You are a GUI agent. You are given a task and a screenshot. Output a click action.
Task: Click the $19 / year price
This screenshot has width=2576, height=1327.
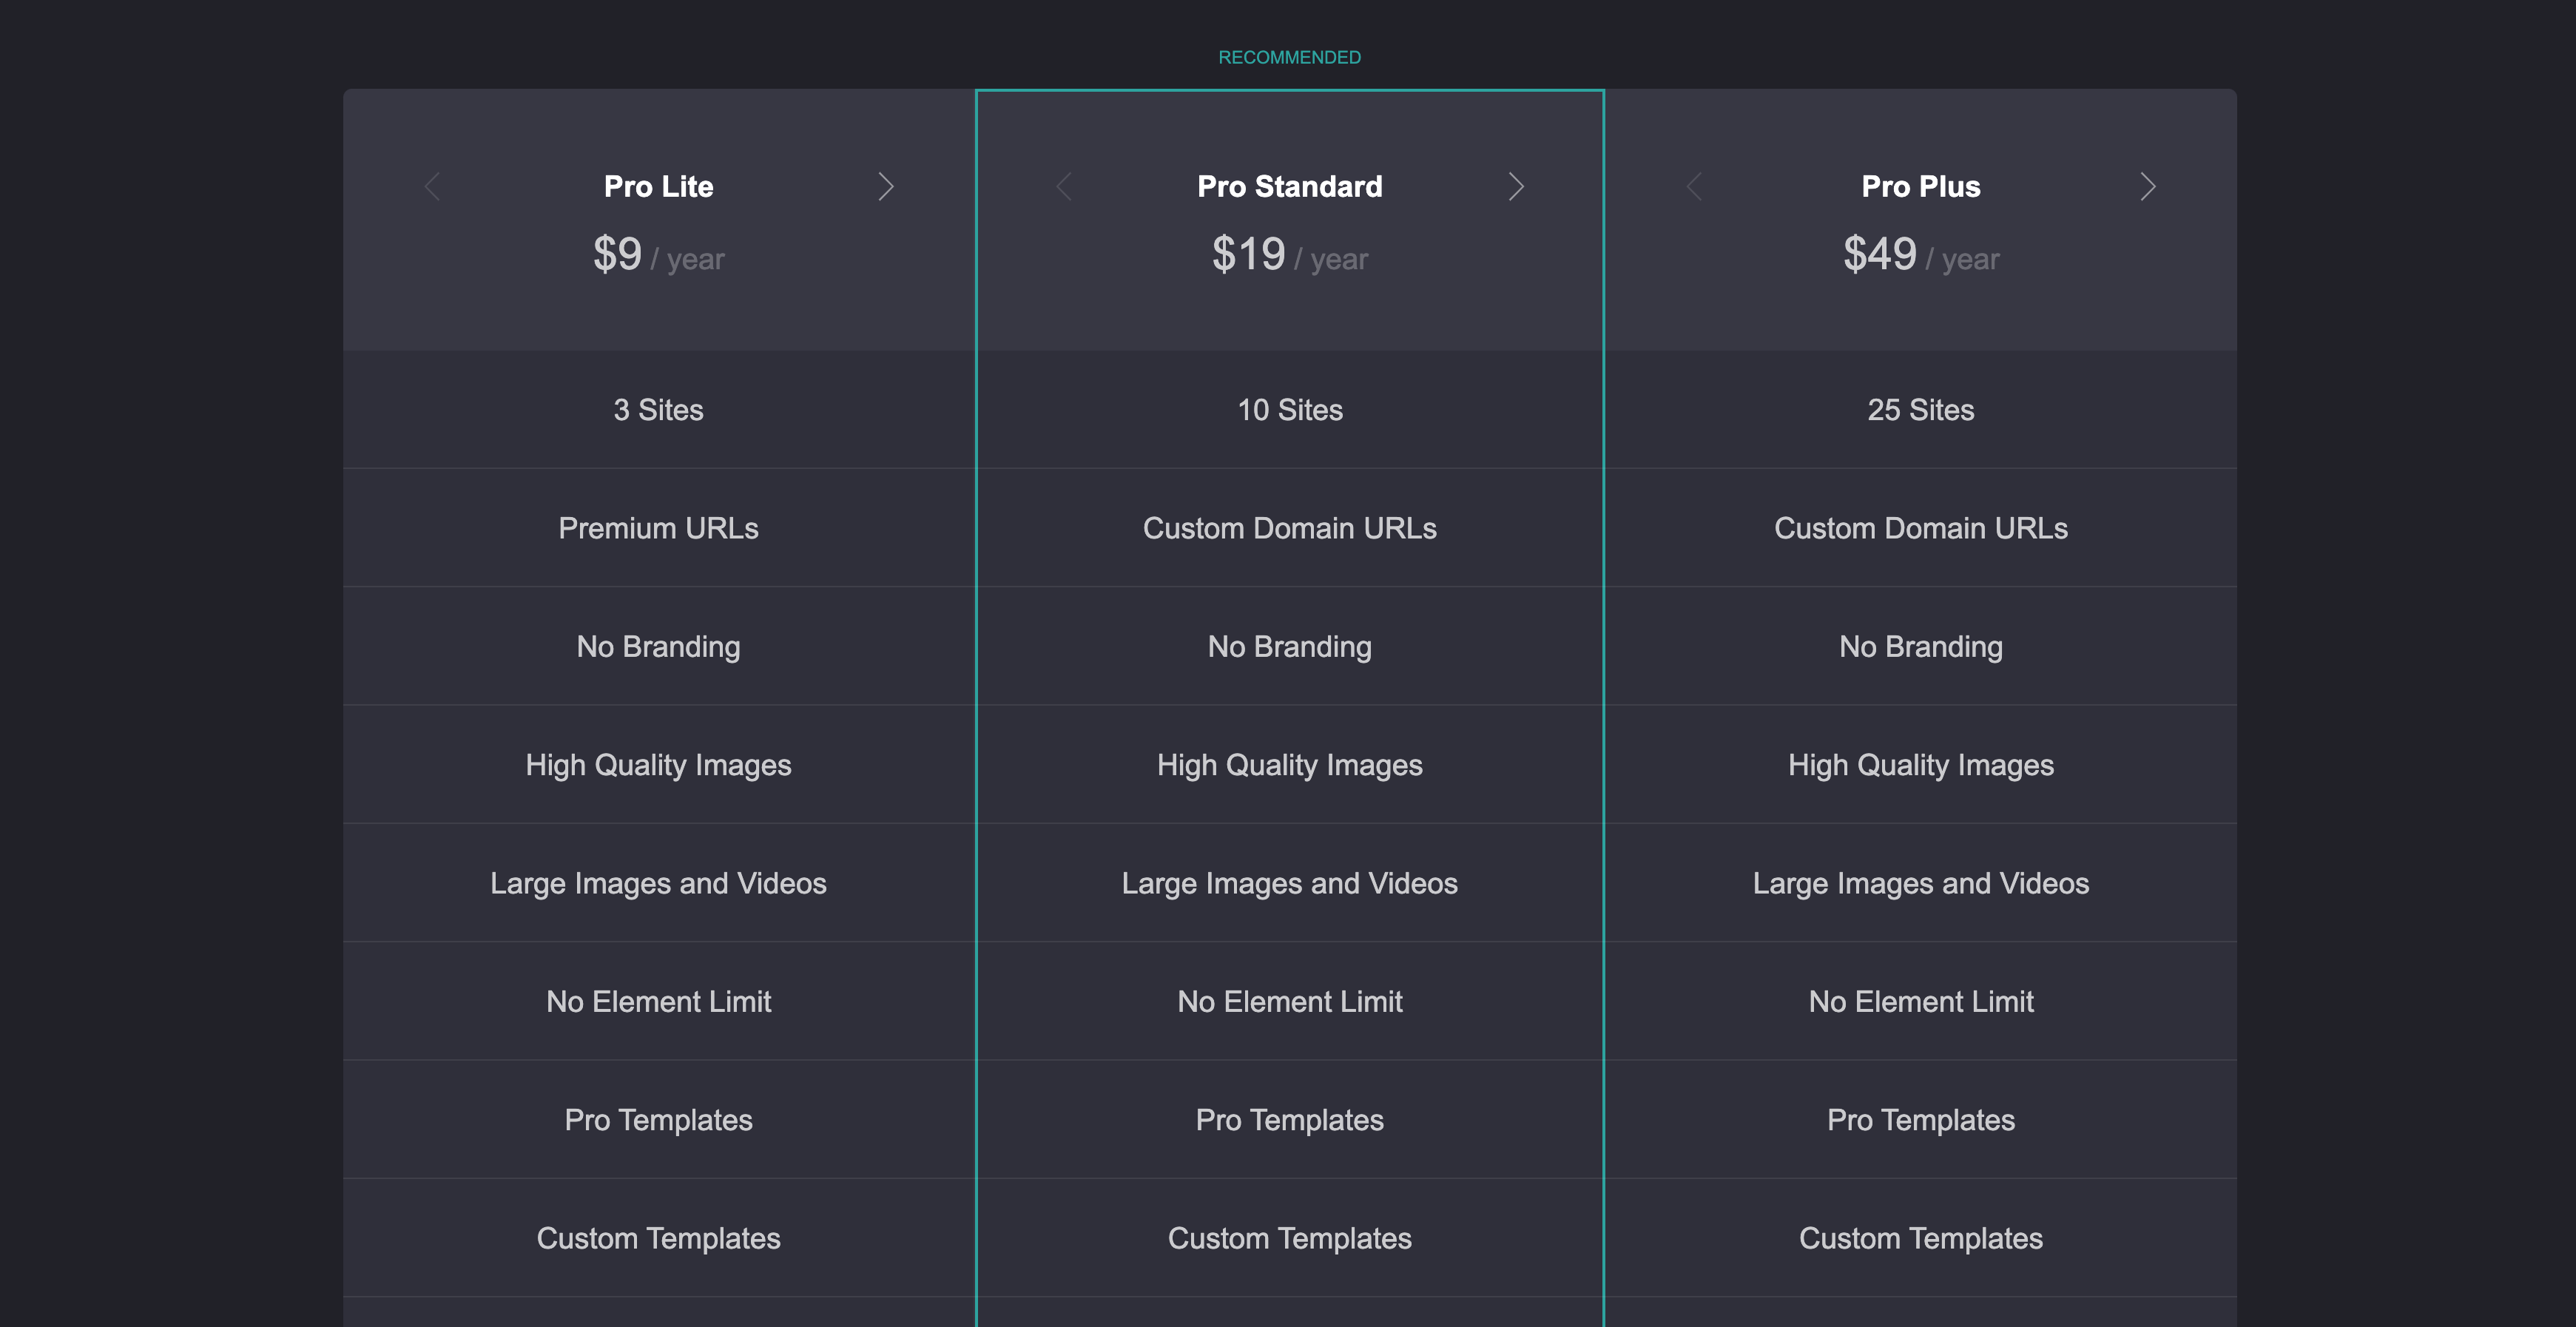point(1289,255)
